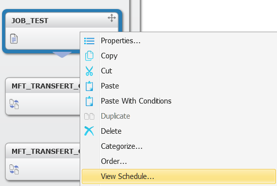Viewport: 277px width, 186px height.
Task: Click file transfer icon in first MFT_TRANSFERT job
Action: (14, 104)
